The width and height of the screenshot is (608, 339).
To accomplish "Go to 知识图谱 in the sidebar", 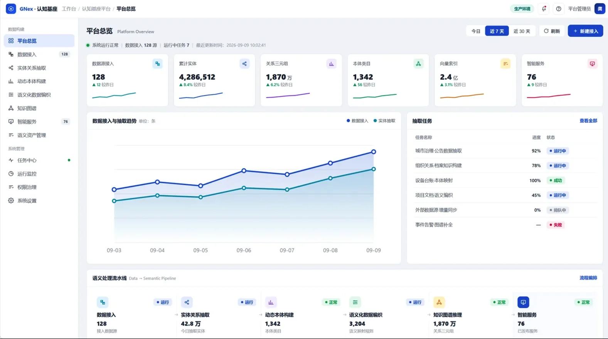I will click(x=39, y=108).
